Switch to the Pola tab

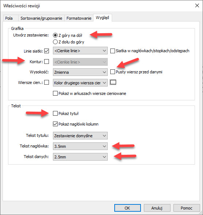click(9, 18)
